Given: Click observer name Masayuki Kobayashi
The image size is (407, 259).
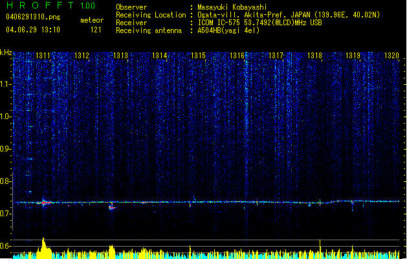Looking at the screenshot, I should click(x=232, y=7).
